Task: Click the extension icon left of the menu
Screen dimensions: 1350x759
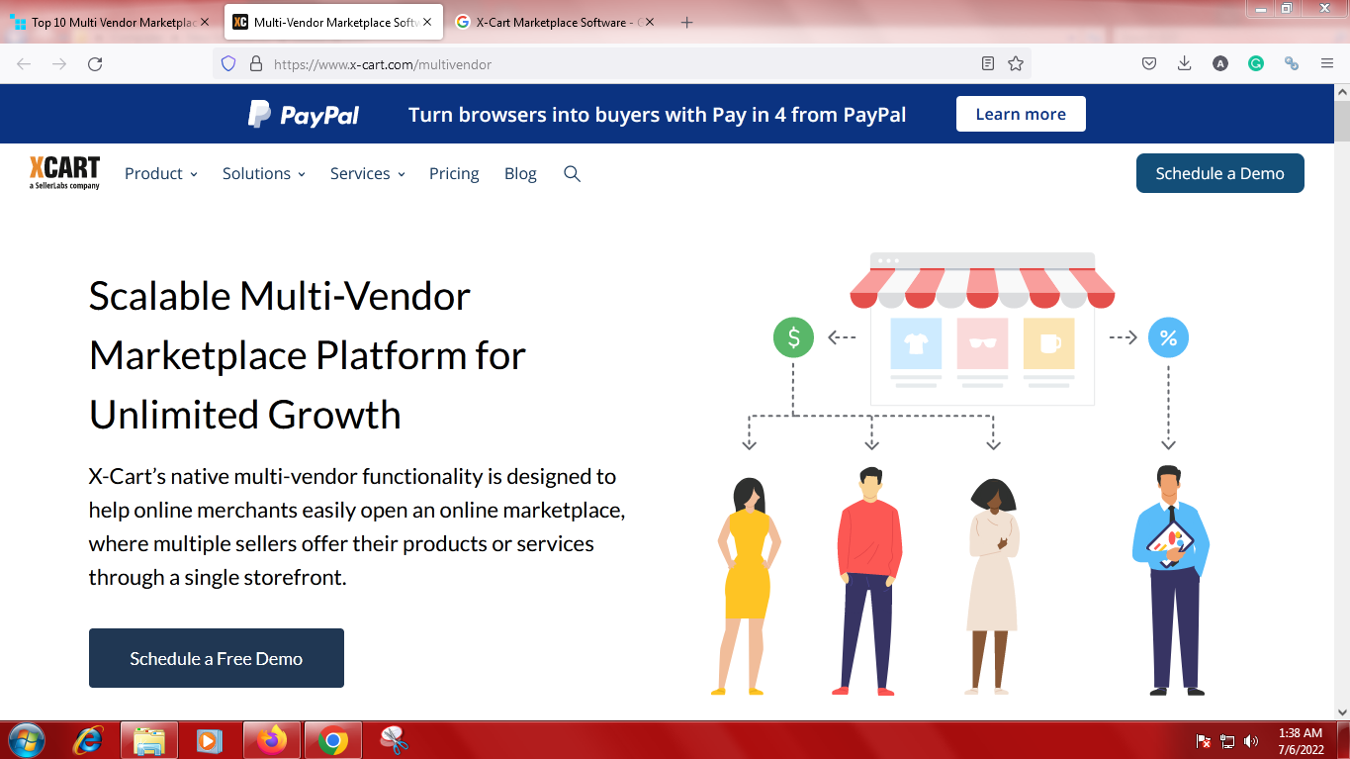Action: point(1292,63)
